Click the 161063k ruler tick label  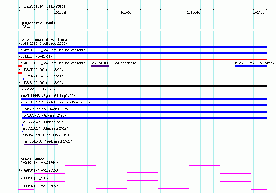(x=127, y=12)
